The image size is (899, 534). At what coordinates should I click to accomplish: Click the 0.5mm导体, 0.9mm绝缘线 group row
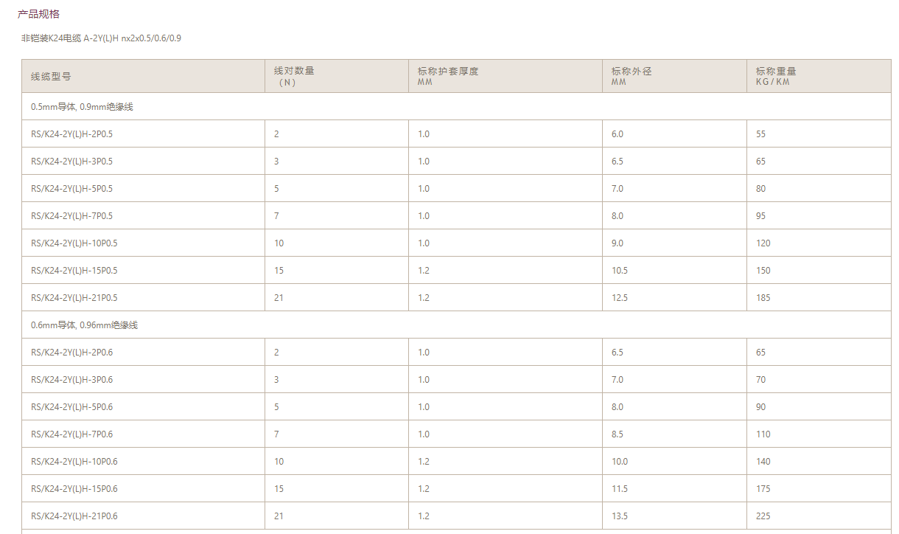pos(82,107)
